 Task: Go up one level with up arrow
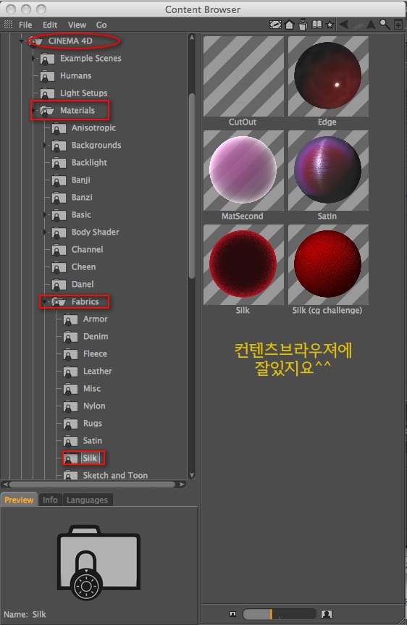371,25
